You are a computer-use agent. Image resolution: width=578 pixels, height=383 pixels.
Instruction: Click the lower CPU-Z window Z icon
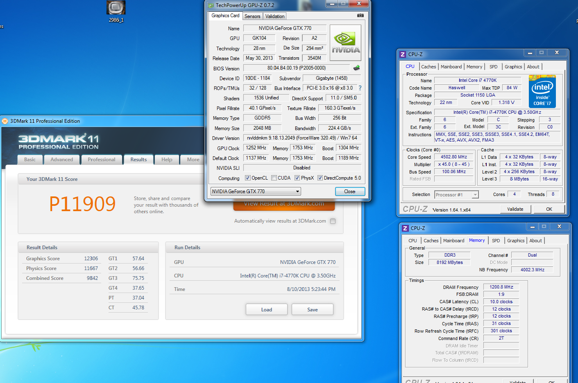click(405, 228)
